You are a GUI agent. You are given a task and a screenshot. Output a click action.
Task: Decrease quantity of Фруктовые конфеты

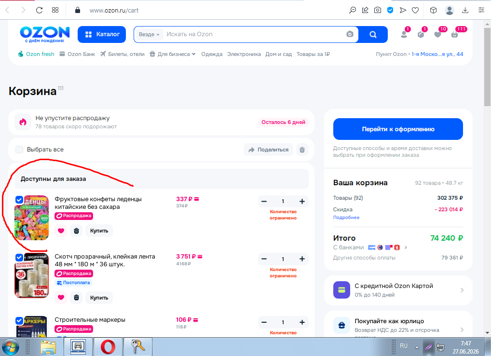(x=264, y=201)
